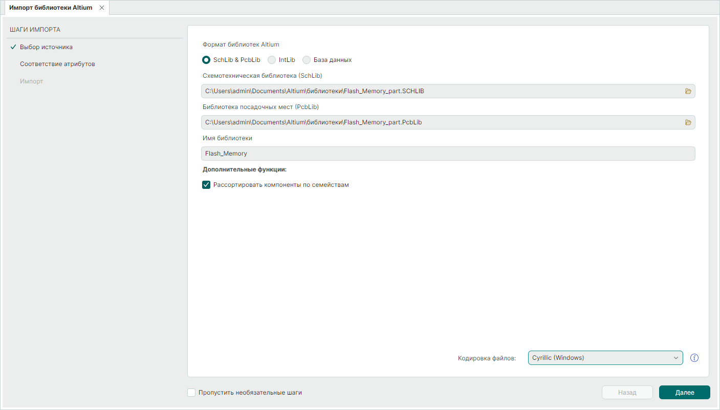This screenshot has height=410, width=720.
Task: Select the Импорт step in sidebar
Action: tap(31, 81)
